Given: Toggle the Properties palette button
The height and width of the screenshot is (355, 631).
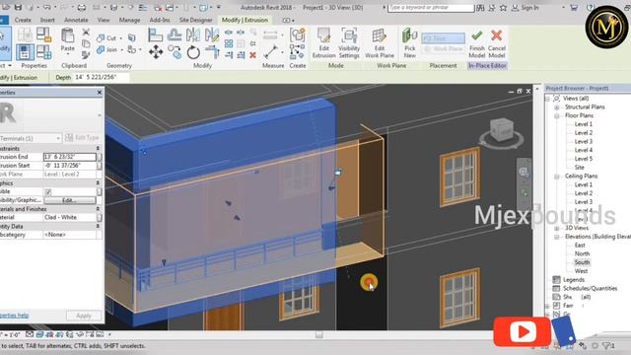Looking at the screenshot, I should click(25, 52).
